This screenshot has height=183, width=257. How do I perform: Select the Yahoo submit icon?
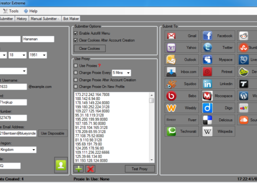[x=171, y=48]
